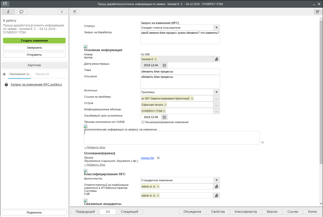The height and width of the screenshot is (217, 323).
Task: Open browse dialog for Конфигурационные единицы
Action: click(217, 111)
